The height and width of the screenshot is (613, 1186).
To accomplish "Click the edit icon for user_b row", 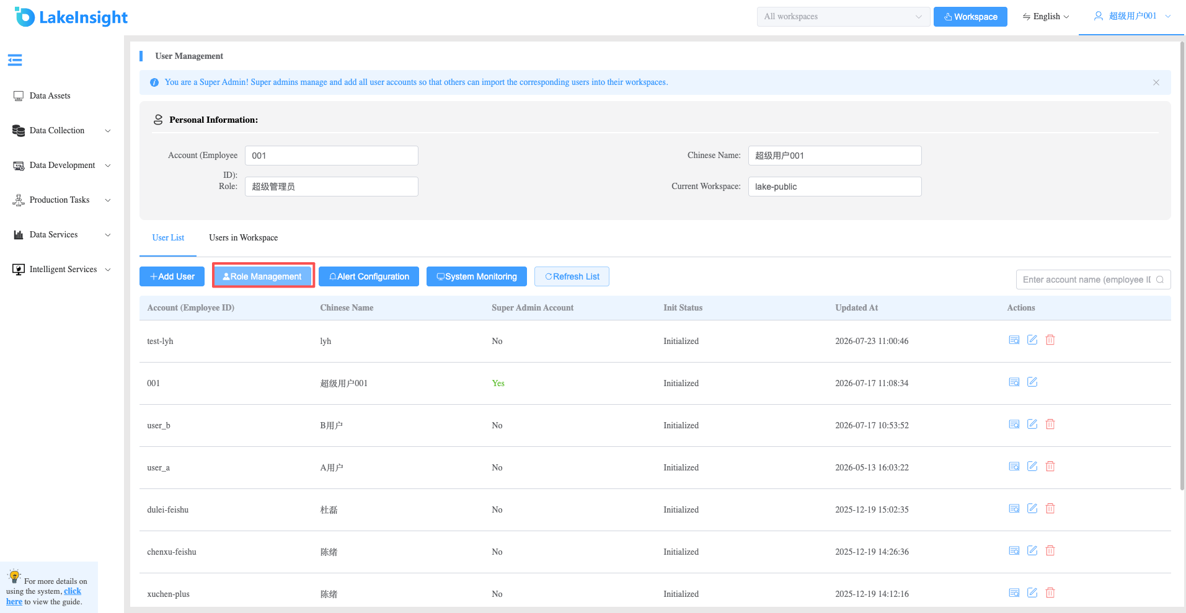I will coord(1032,424).
